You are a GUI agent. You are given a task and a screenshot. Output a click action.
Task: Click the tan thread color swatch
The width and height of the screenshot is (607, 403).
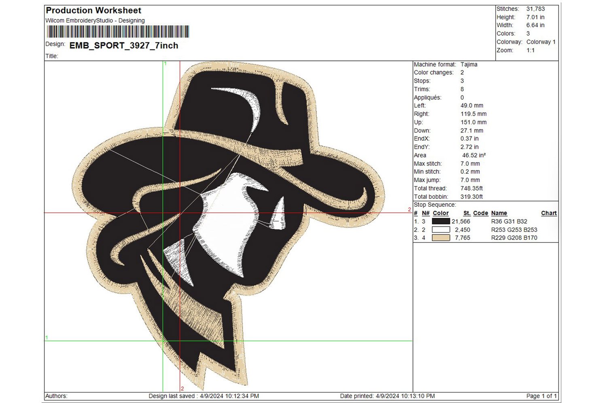point(441,238)
